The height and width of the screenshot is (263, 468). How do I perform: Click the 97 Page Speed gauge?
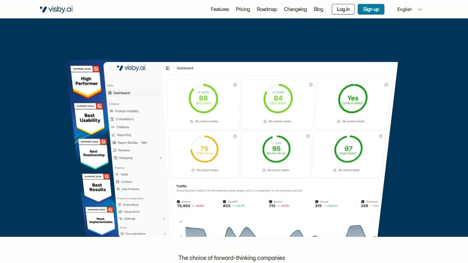[x=348, y=149]
